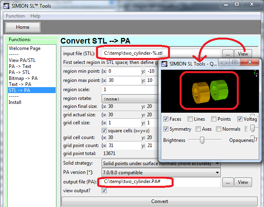Click the Home button

[x=23, y=27]
